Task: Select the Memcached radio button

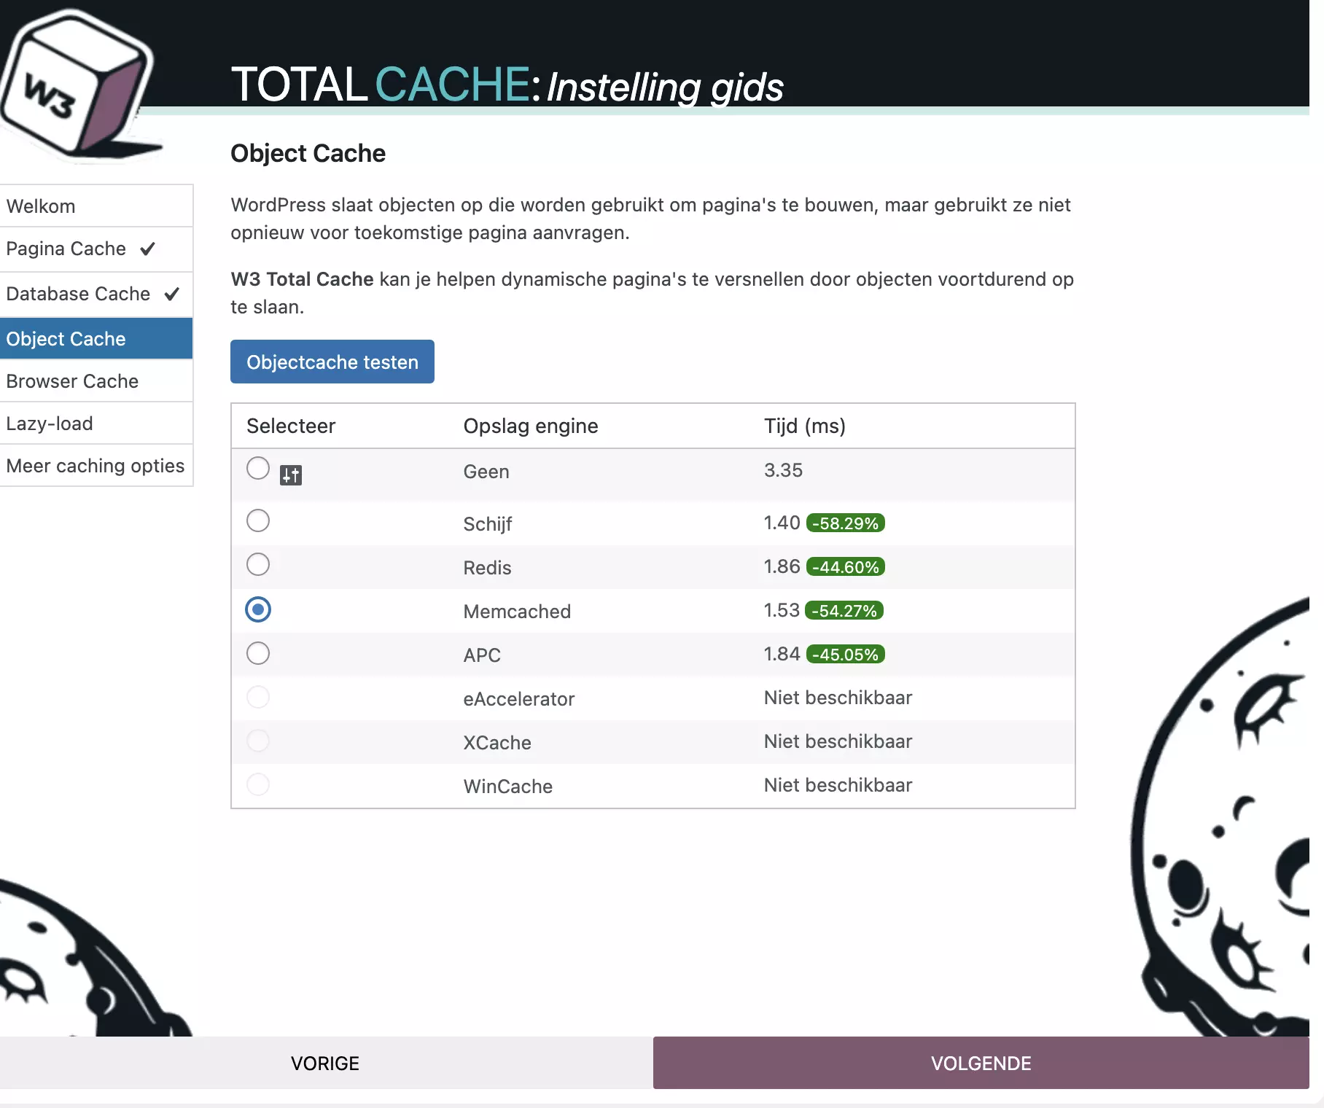Action: pos(258,609)
